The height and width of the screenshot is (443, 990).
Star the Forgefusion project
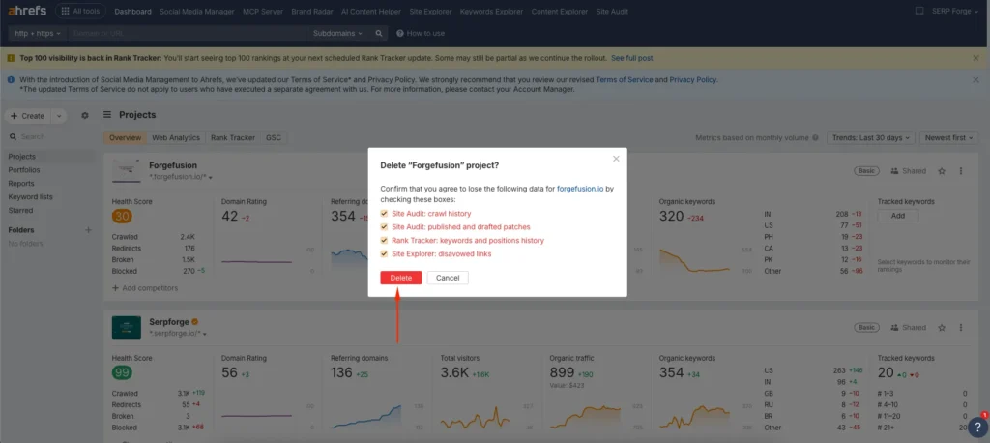point(942,170)
